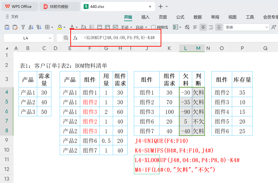Click the 库存量 header cell
Image resolution: width=278 pixels, height=183 pixels.
242,79
